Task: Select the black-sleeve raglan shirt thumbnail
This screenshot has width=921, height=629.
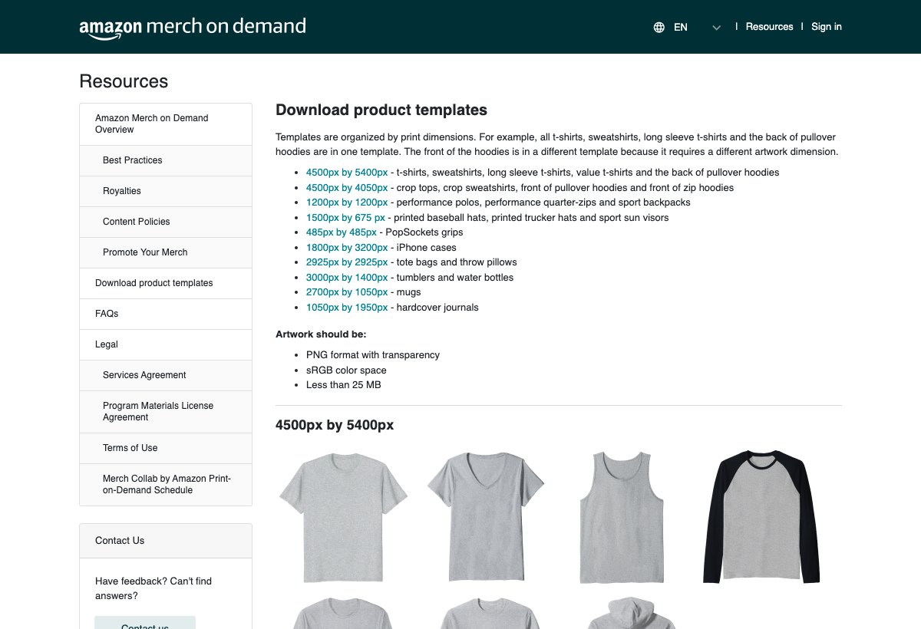Action: 761,517
